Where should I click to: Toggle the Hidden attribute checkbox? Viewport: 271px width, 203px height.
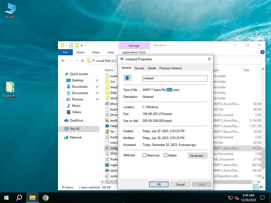[165, 155]
